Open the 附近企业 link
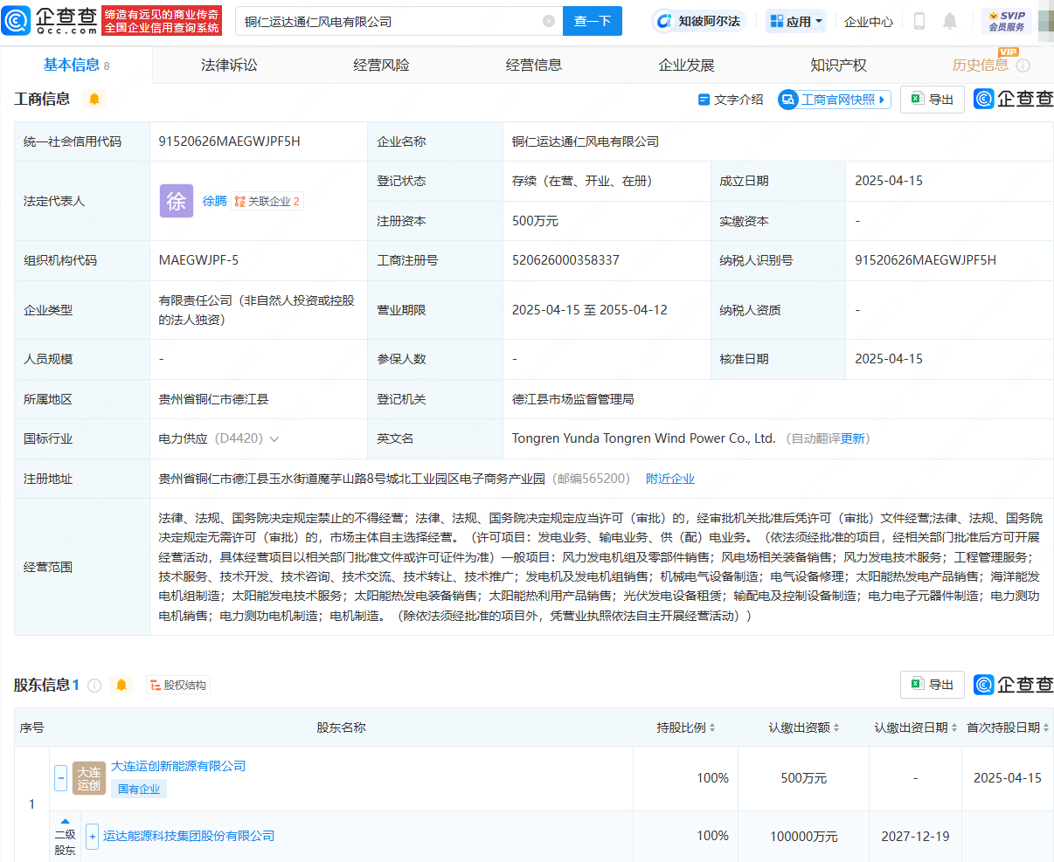1054x862 pixels. coord(670,479)
